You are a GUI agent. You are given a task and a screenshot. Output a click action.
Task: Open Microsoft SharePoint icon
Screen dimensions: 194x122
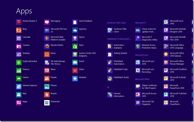[166, 103]
